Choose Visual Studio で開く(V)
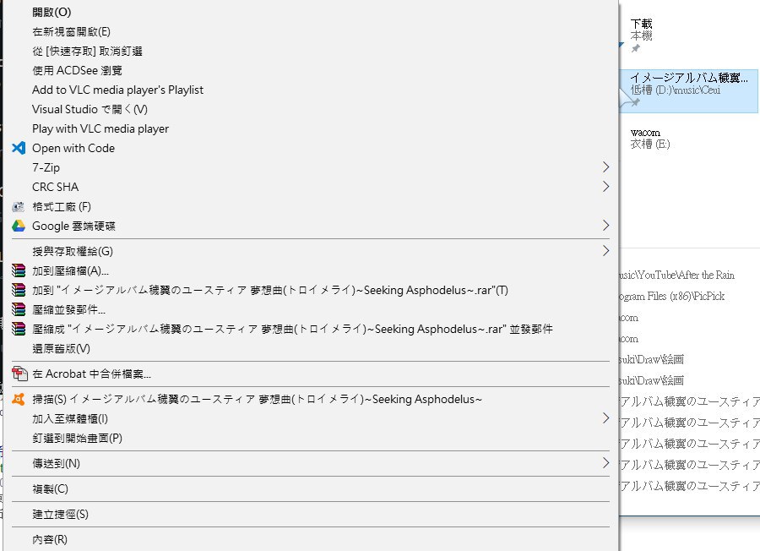The image size is (760, 551). [x=310, y=109]
